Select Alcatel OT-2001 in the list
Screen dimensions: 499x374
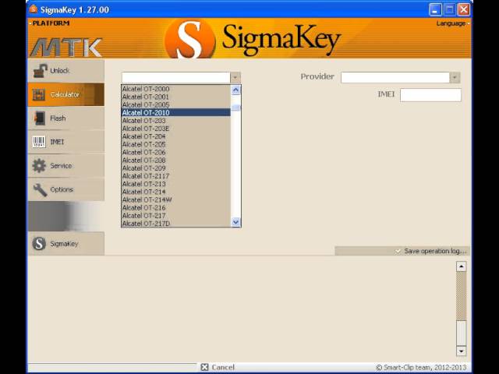[x=176, y=97]
